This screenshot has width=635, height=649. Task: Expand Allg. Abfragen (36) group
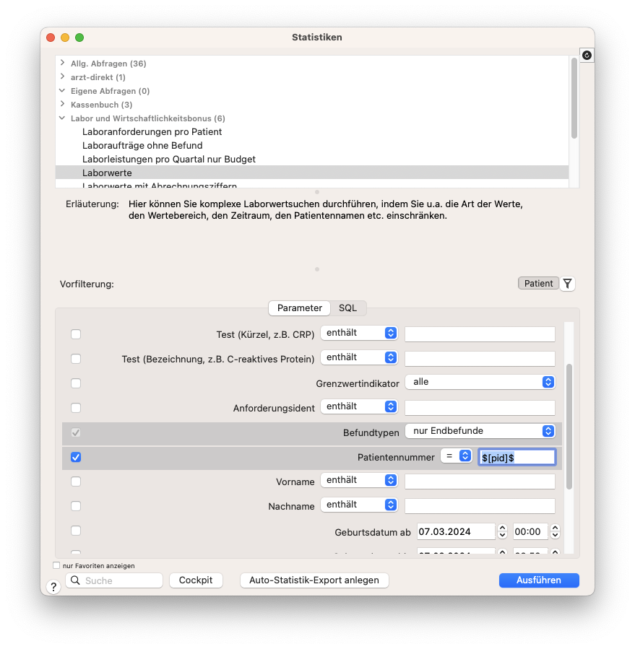[x=62, y=63]
